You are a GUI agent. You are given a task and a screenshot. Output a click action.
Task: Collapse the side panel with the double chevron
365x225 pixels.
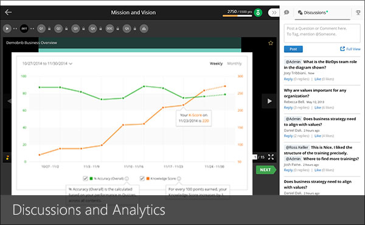pos(274,13)
